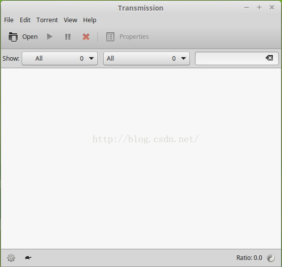
Task: Open the Edit menu
Action: 25,20
